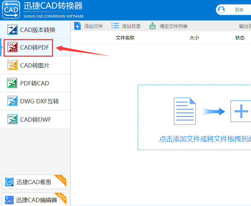Viewport: 251px width, 206px height.
Task: Click the document icon in the drop zone
Action: pos(185,111)
